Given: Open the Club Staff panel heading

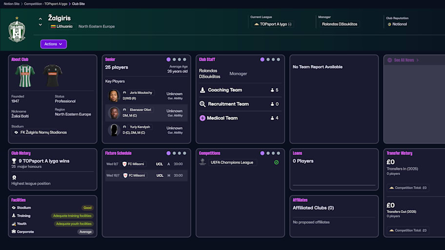Looking at the screenshot, I should (207, 59).
